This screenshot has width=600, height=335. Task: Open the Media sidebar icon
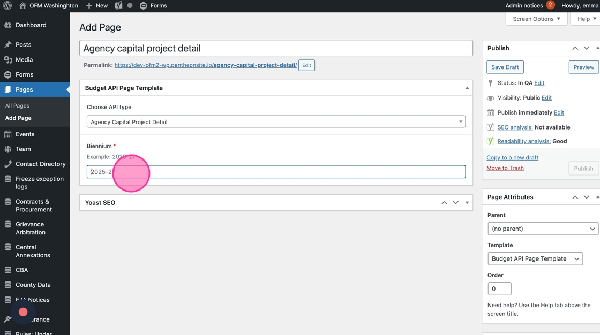[7, 59]
